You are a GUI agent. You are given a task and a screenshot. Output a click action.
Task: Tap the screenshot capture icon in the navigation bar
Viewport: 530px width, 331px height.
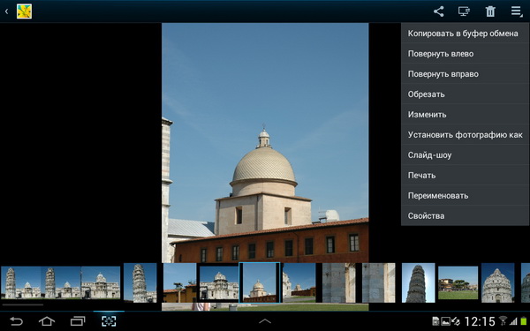pos(109,321)
